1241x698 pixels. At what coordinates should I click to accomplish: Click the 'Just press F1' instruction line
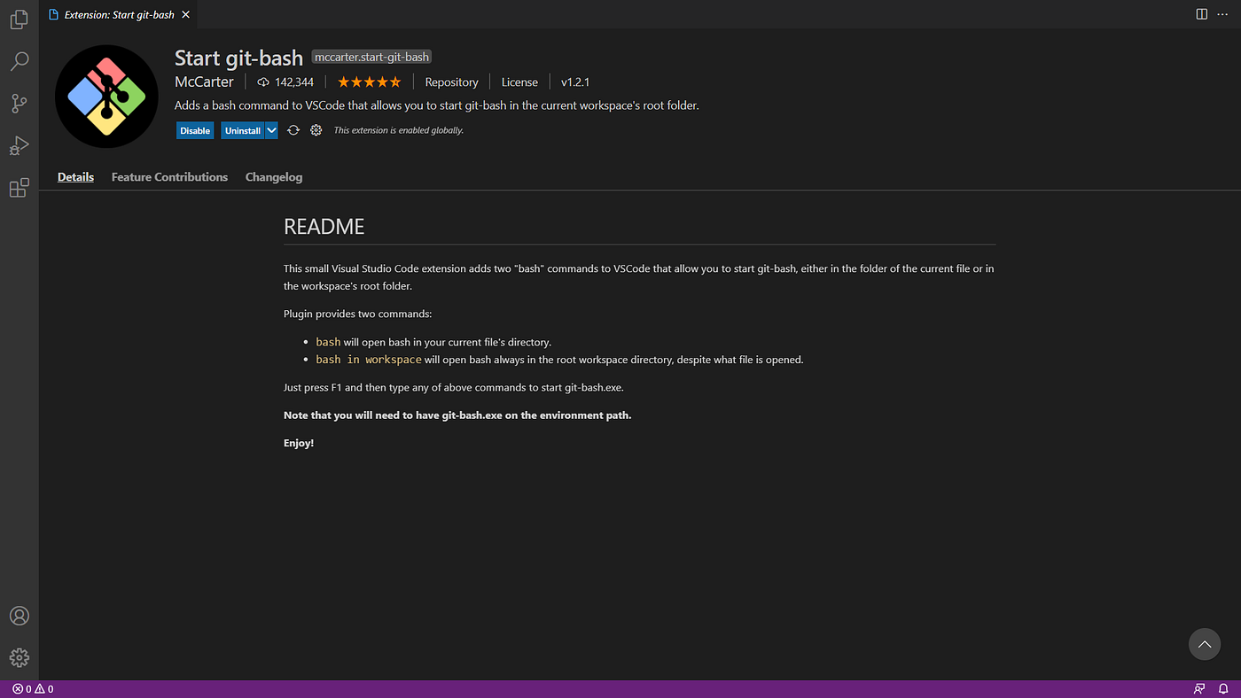(x=454, y=387)
